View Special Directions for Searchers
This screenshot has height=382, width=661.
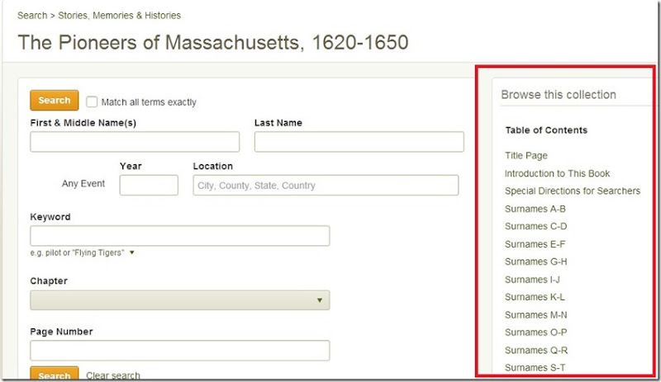573,191
